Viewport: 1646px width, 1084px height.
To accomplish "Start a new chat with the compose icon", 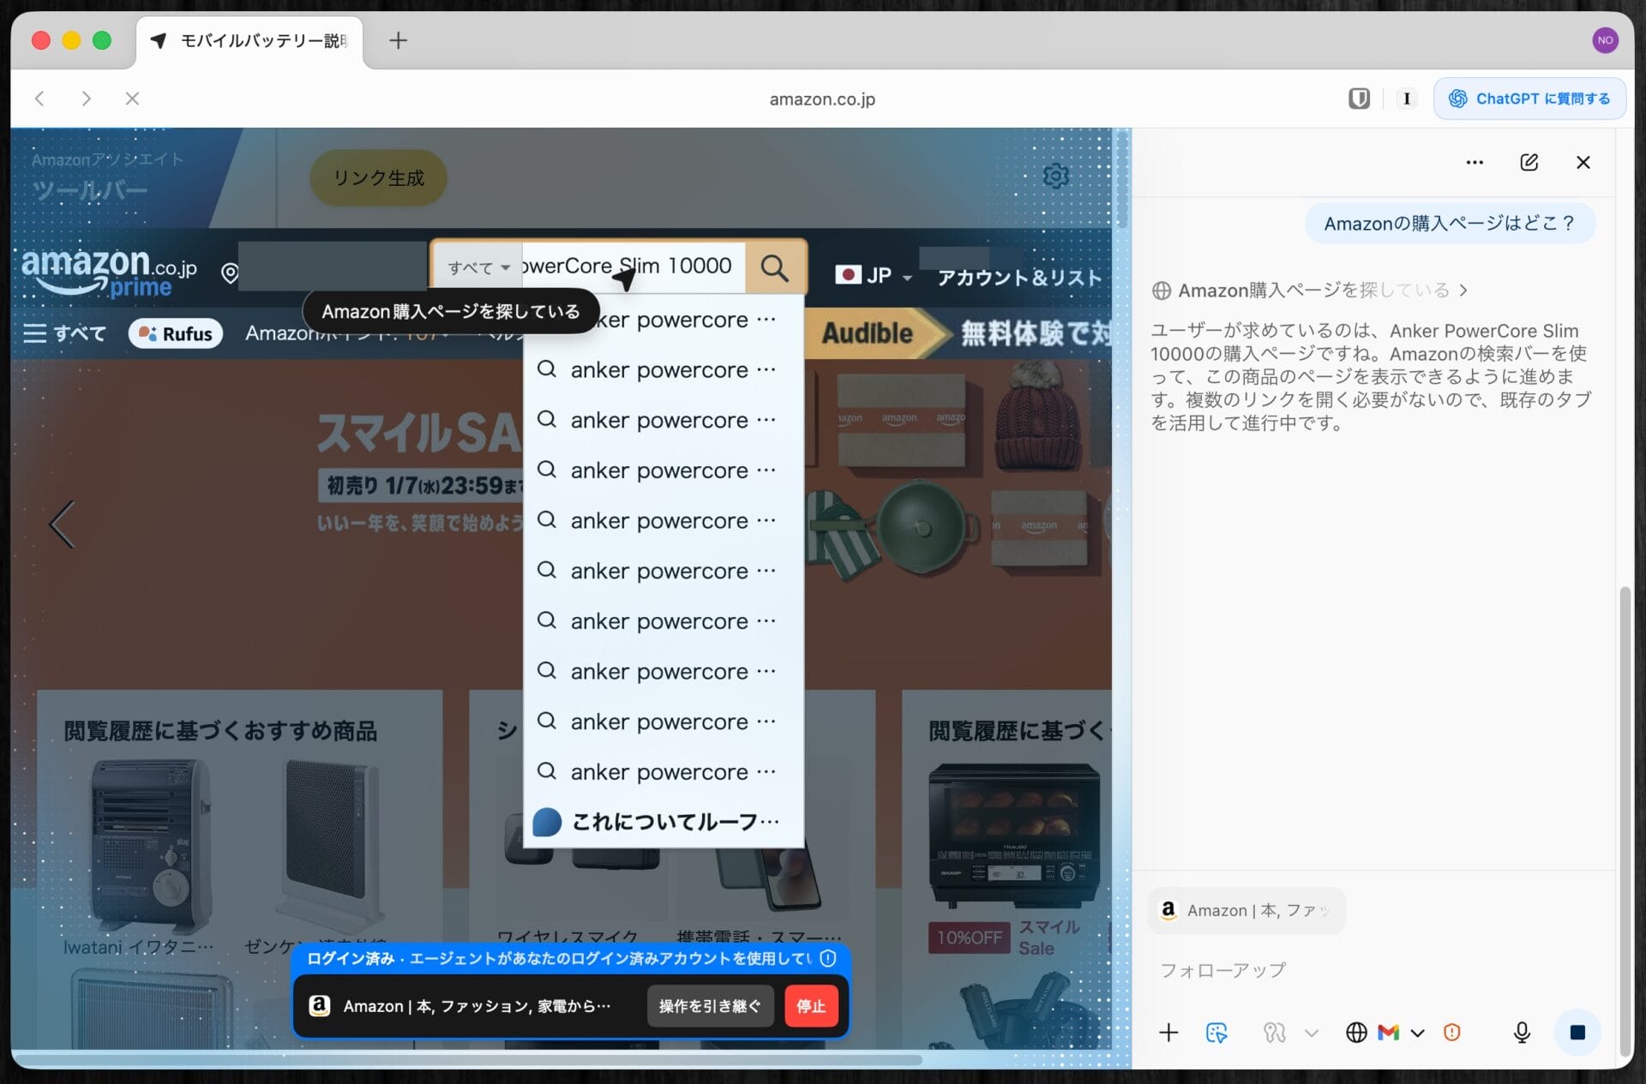I will [1529, 162].
